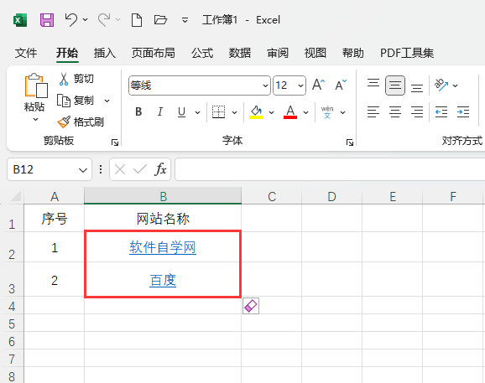
Task: Toggle middle vertical align icon
Action: click(x=395, y=85)
